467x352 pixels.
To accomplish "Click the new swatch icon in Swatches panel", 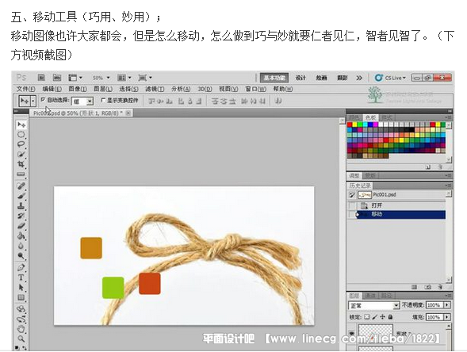I will click(428, 167).
